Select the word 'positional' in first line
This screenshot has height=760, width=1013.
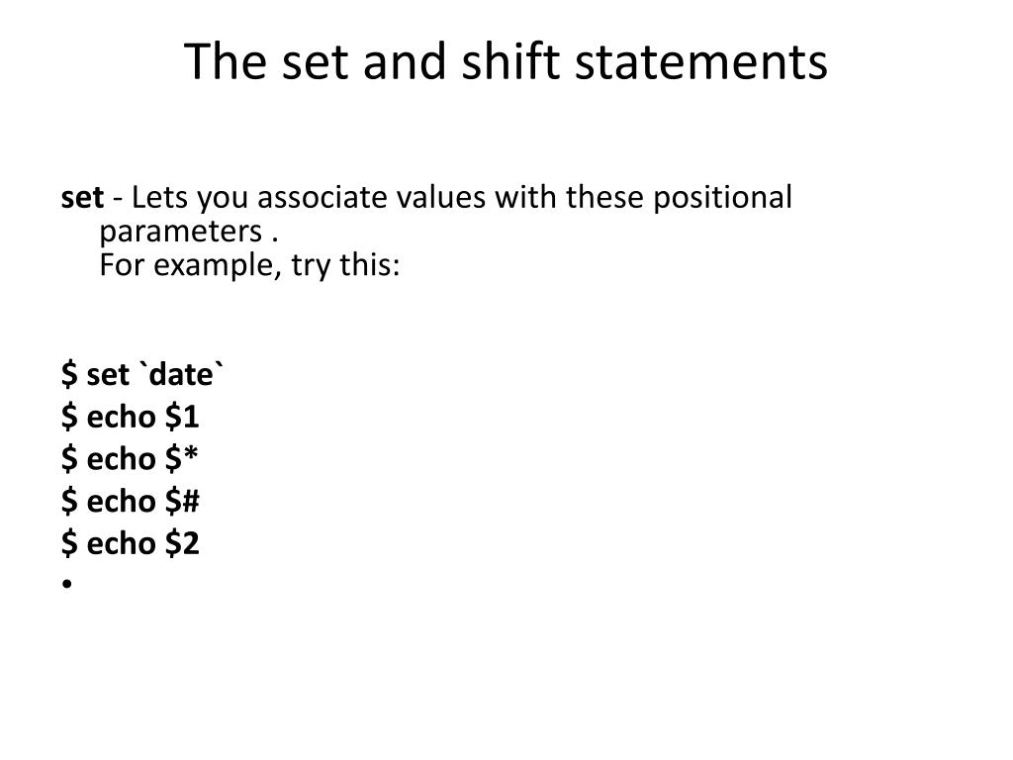(x=722, y=198)
